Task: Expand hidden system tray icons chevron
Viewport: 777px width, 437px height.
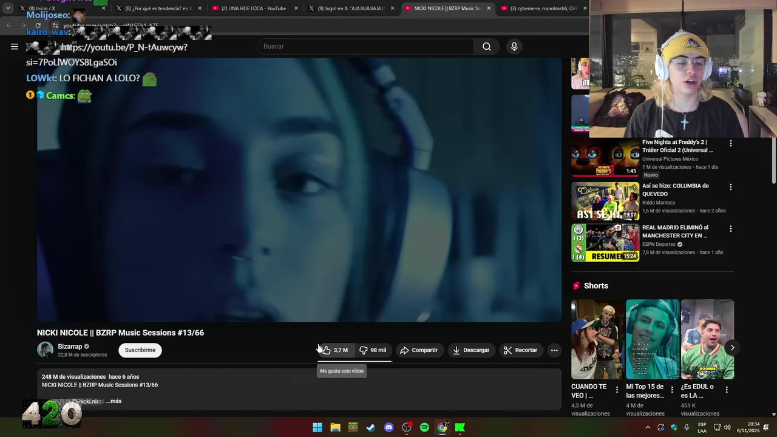Action: pos(648,427)
